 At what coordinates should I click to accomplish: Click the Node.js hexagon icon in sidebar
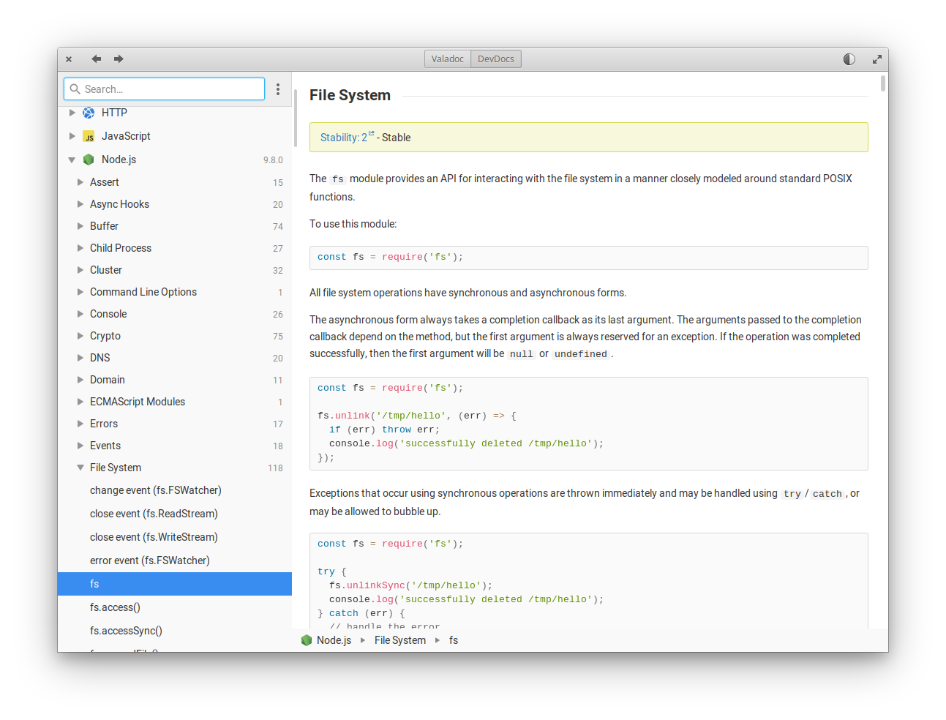[89, 160]
